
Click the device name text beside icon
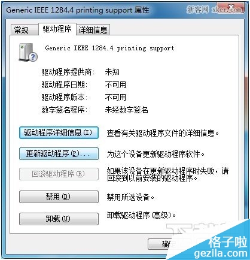click(x=109, y=48)
